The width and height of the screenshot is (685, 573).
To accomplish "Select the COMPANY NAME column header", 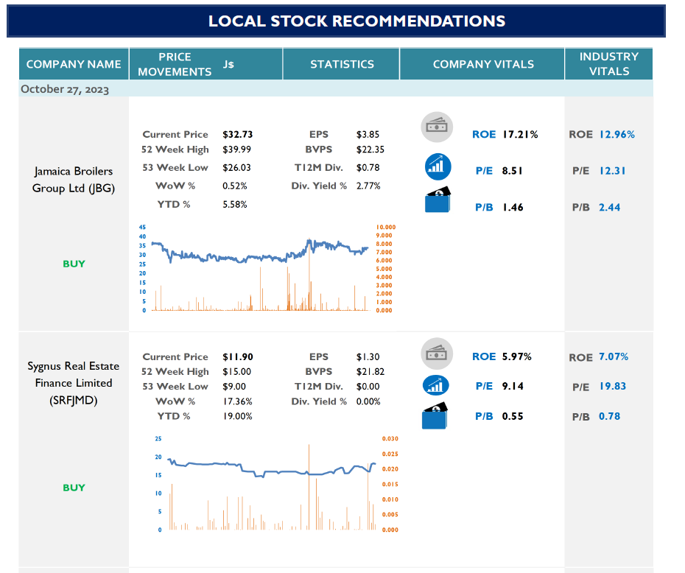I will (x=74, y=64).
